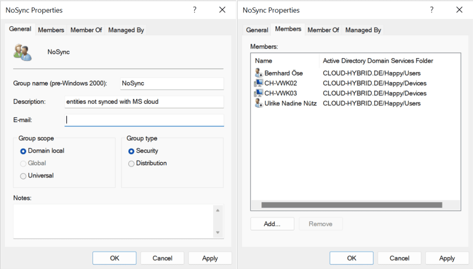The image size is (473, 269).
Task: Click the user icon beside Bernhard Öse
Action: 259,73
